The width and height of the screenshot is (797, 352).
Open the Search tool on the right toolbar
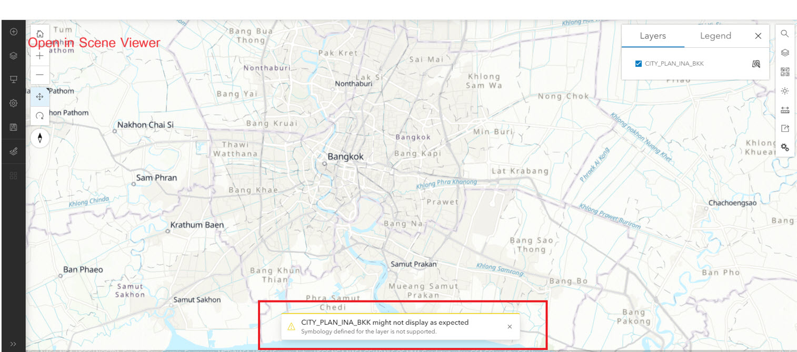(784, 34)
